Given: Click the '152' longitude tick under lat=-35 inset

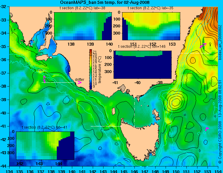Looking at the screenshot, I should [x=153, y=44].
